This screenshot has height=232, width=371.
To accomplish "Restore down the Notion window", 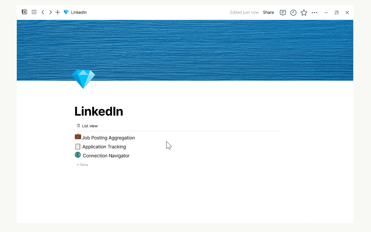I will (337, 12).
